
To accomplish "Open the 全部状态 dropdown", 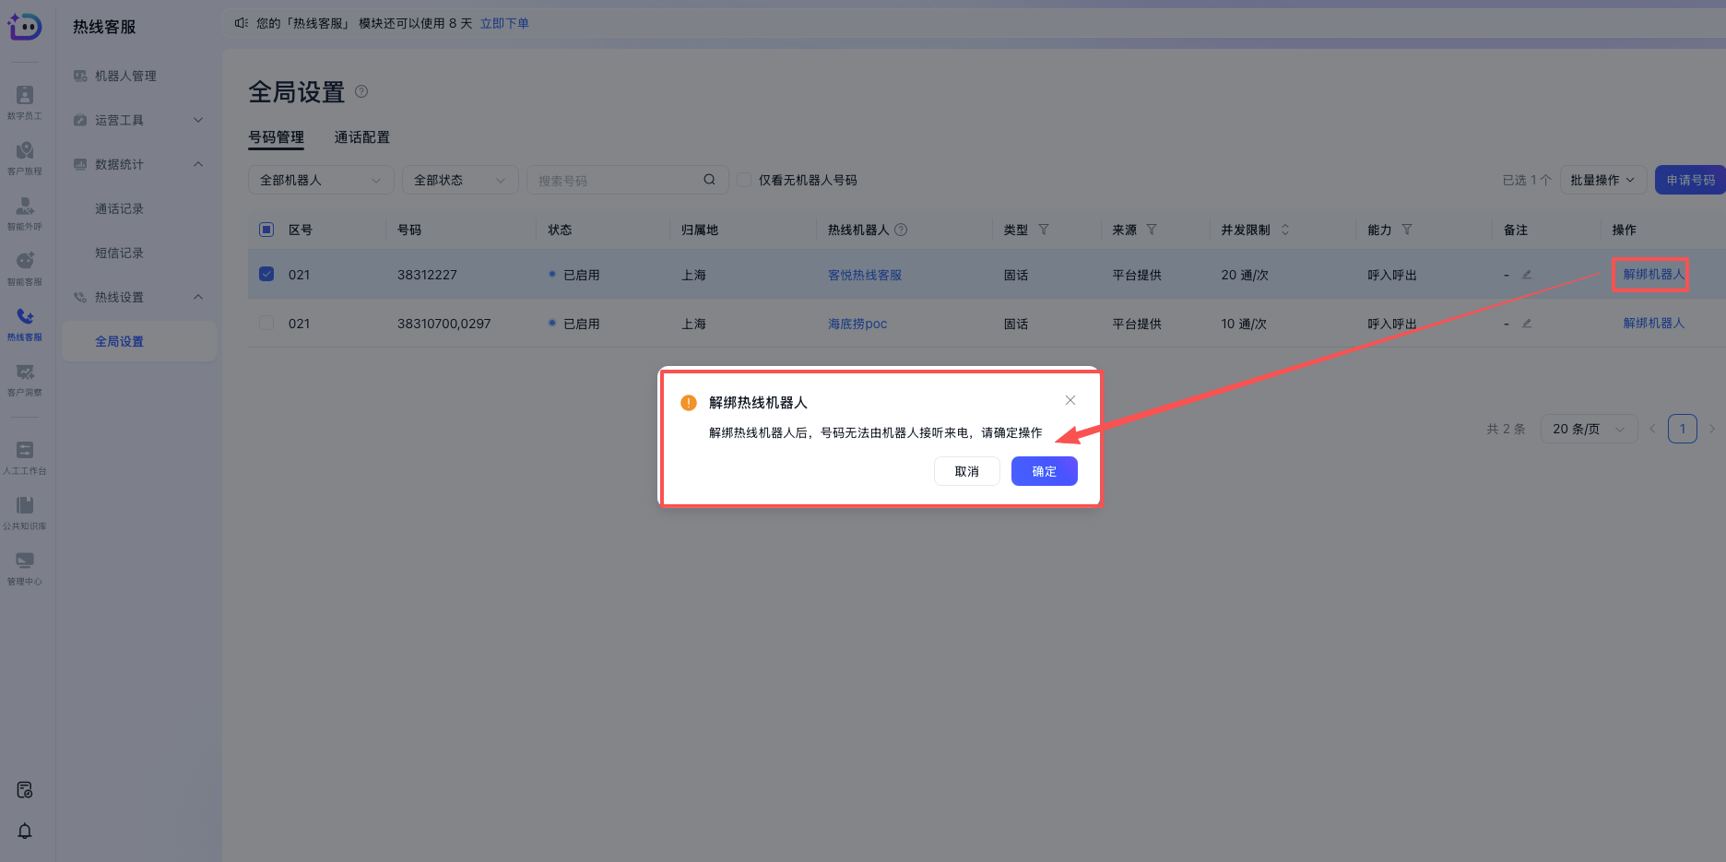I will 459,180.
